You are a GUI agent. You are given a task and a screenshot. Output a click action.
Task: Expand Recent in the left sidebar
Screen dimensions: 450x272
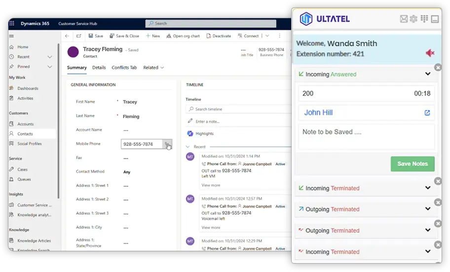pyautogui.click(x=49, y=57)
